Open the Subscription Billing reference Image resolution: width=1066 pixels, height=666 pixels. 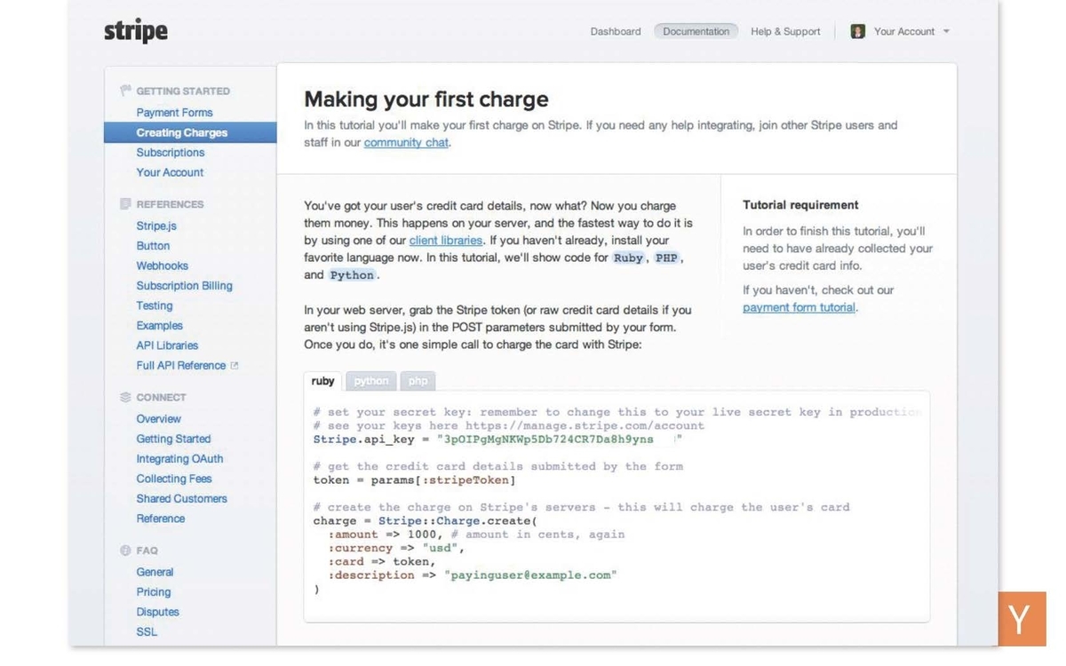185,286
